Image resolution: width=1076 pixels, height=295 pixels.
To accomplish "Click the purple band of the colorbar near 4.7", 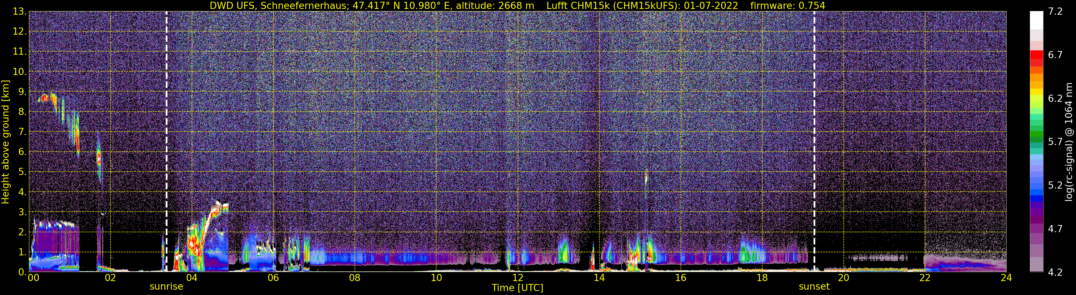I will [1036, 229].
